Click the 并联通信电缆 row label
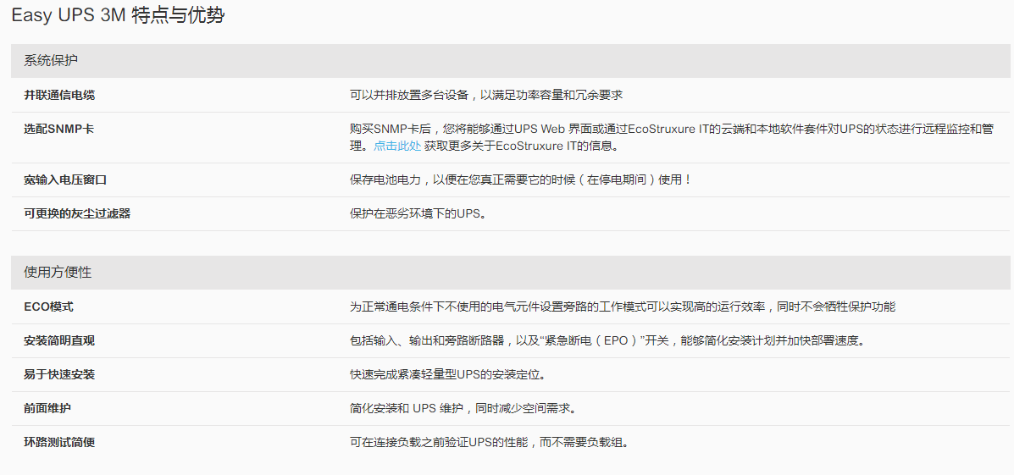 [59, 95]
